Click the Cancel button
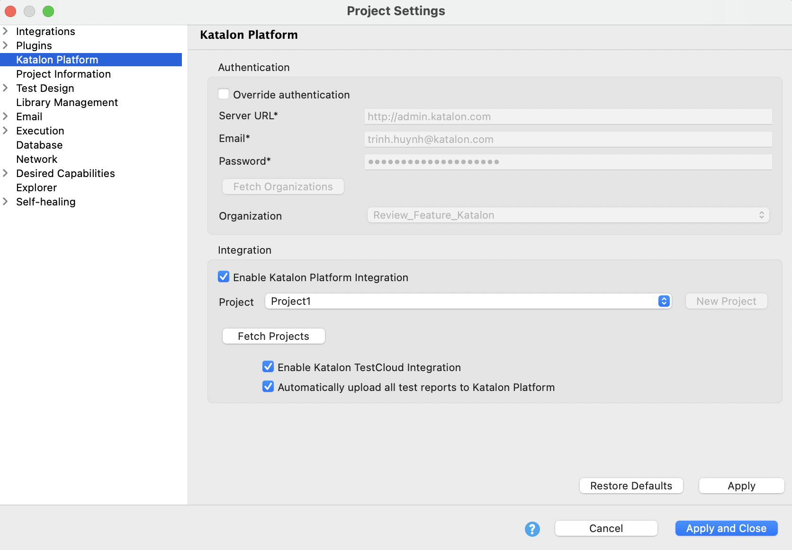This screenshot has height=550, width=792. click(606, 528)
